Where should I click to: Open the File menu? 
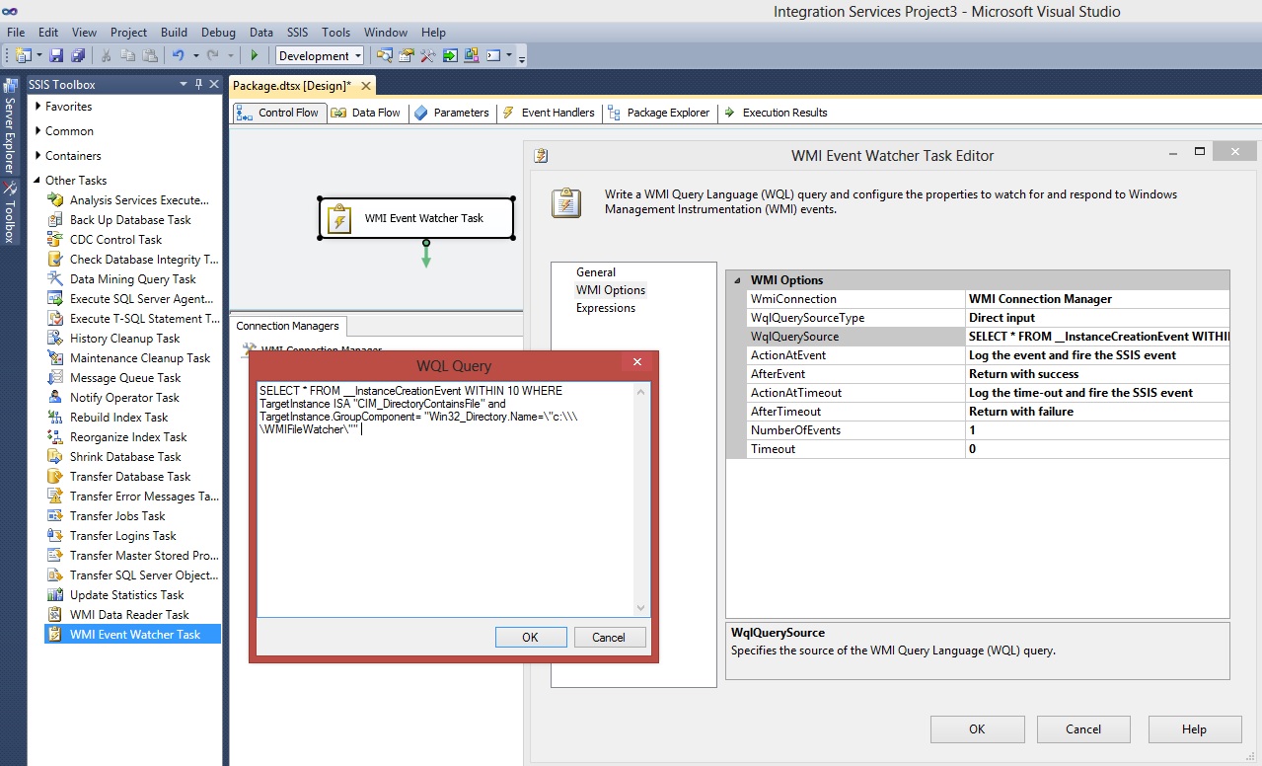(x=16, y=33)
